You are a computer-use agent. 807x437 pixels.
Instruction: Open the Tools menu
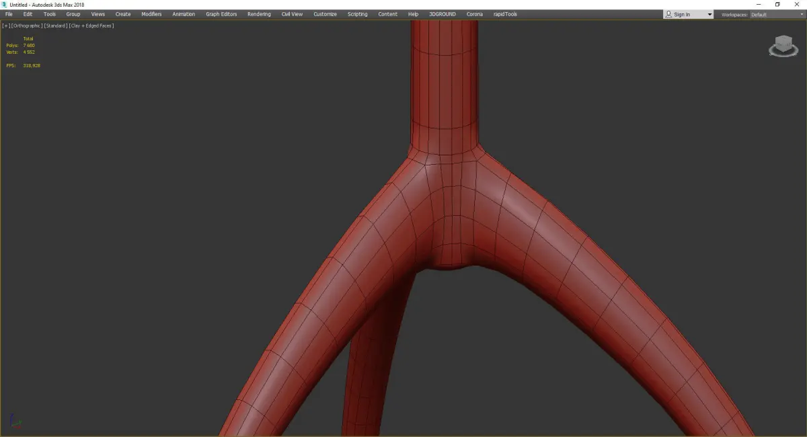[50, 14]
